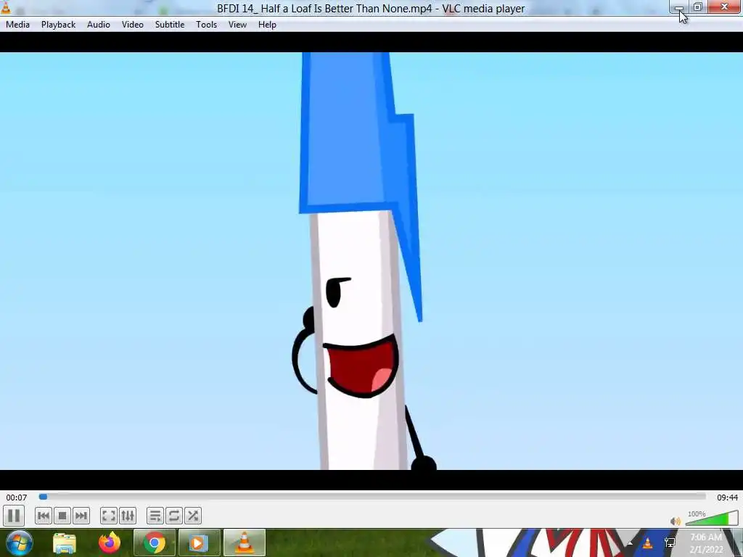
Task: Click the elapsed time 00:07 label
Action: pyautogui.click(x=17, y=498)
